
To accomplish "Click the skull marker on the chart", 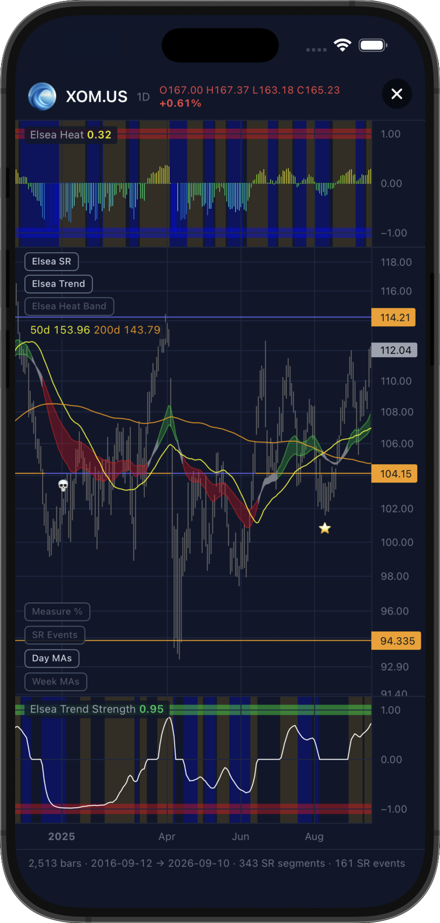I will click(x=63, y=485).
